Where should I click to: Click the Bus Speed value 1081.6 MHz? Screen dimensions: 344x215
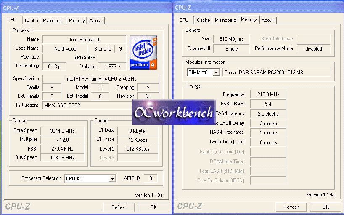62,158
